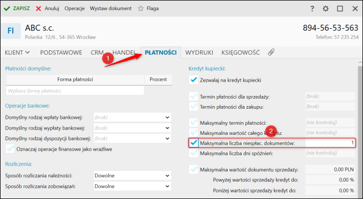Toggle the Flaga star icon
363x199 pixels.
(x=141, y=8)
